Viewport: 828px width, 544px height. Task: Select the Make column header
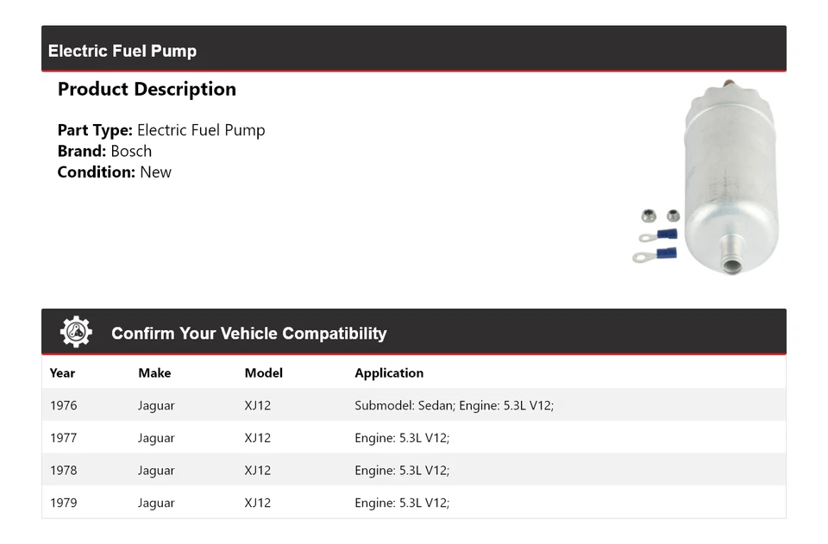click(154, 373)
